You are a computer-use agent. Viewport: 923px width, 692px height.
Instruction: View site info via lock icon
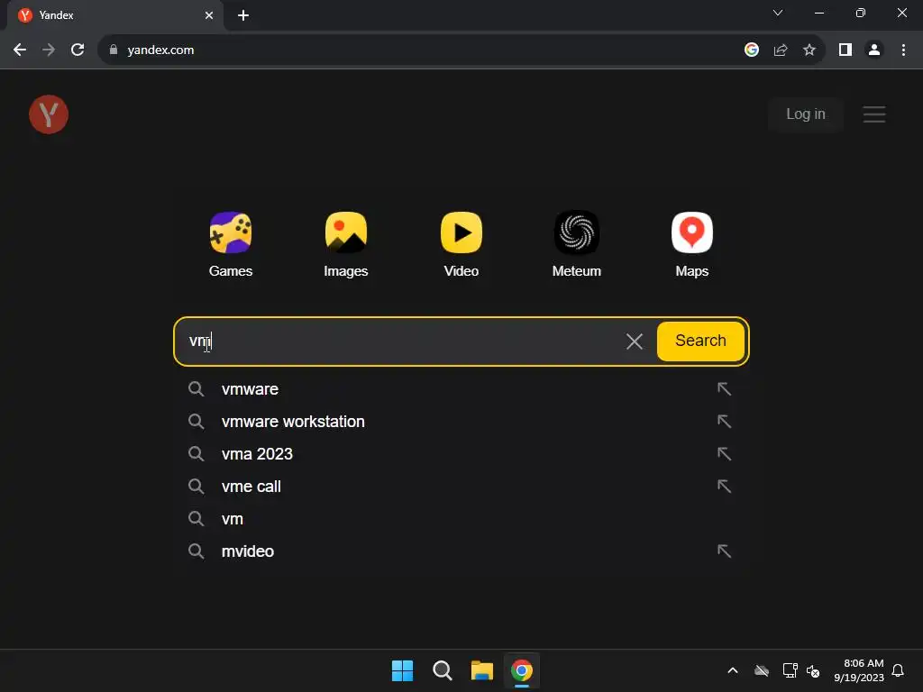click(x=114, y=50)
